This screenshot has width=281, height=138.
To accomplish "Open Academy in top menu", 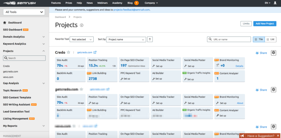I will 117,3.
